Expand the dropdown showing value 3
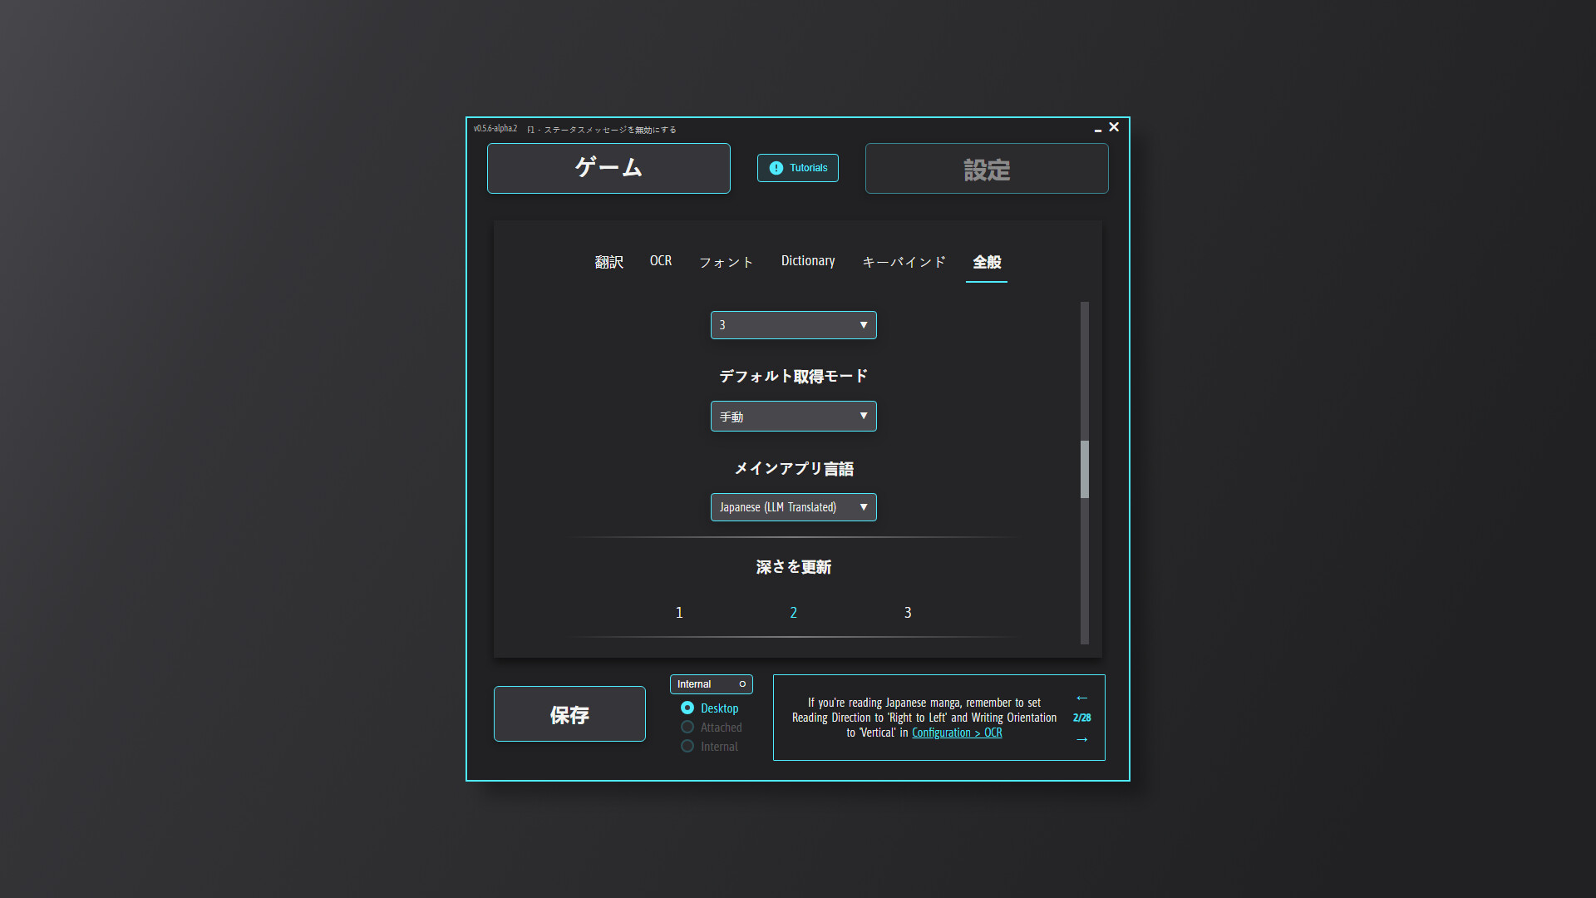The height and width of the screenshot is (898, 1596). [793, 324]
